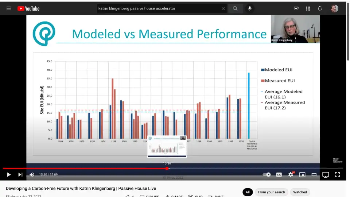This screenshot has height=197, width=350.
Task: Click the search magnifier button
Action: pyautogui.click(x=235, y=8)
